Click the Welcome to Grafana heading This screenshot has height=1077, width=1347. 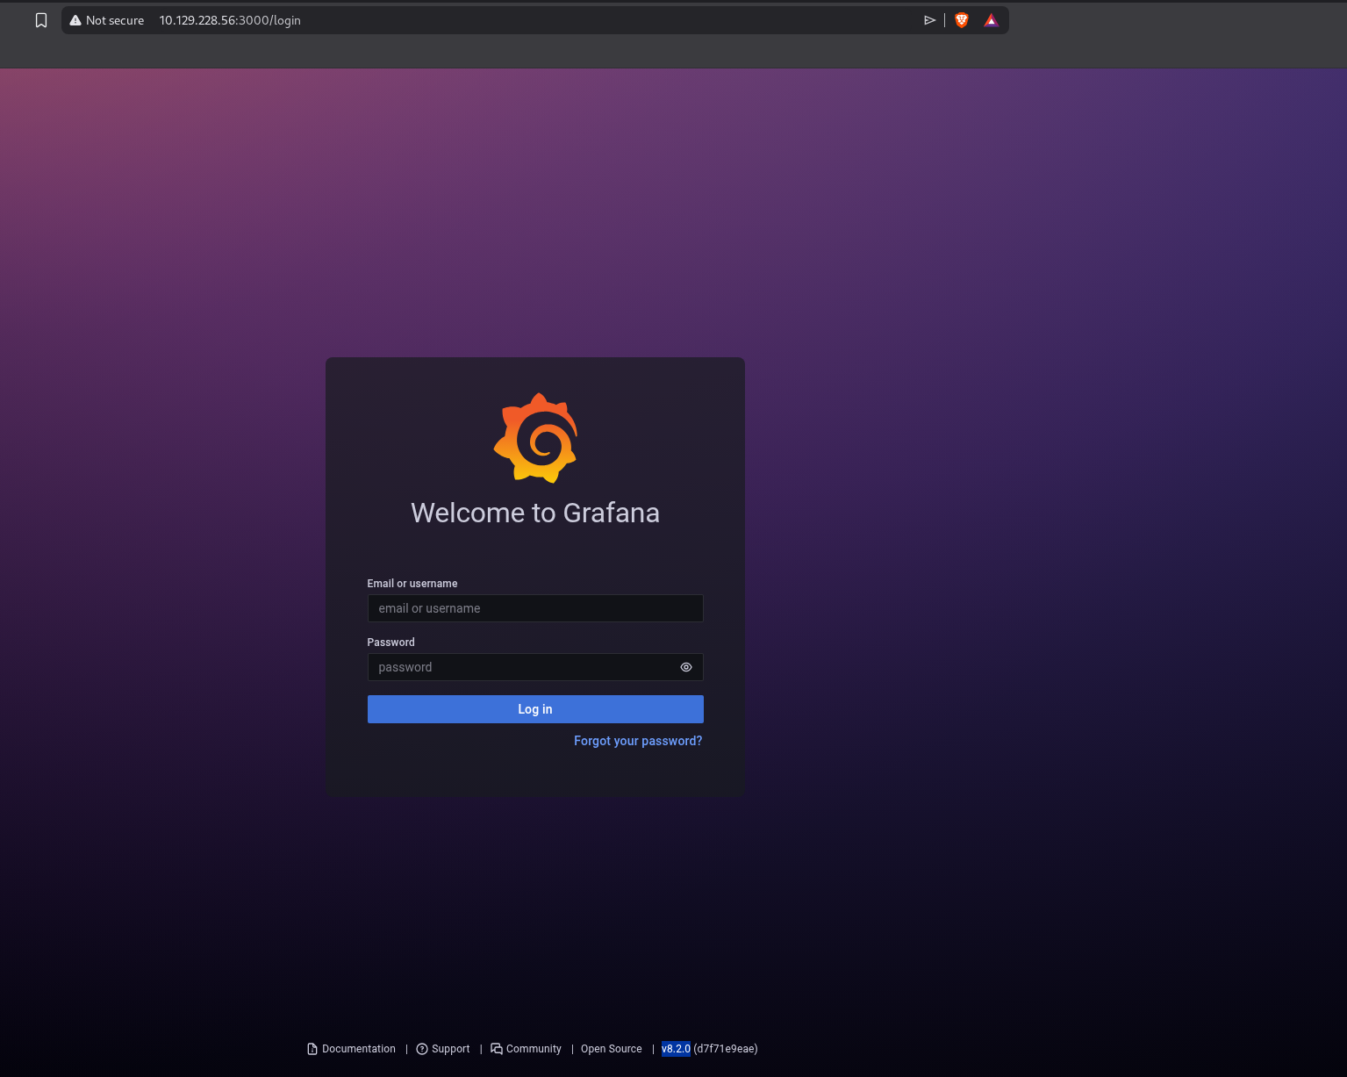coord(535,513)
